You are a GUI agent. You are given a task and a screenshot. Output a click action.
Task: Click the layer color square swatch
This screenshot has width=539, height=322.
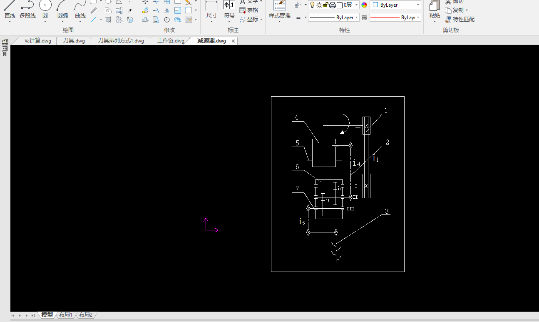click(x=339, y=5)
